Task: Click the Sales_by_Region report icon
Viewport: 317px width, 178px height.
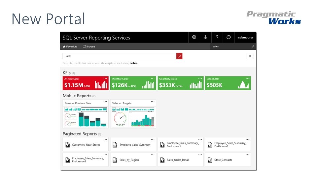Action: (115, 160)
